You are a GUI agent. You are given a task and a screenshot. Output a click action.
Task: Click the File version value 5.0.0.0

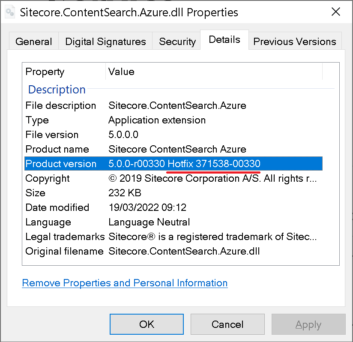124,135
